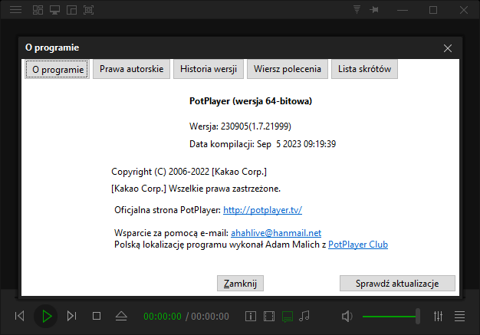
Task: Start playback with the green play button
Action: (46, 316)
